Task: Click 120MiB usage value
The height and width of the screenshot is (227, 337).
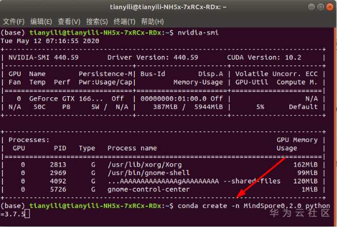Action: 305,181
